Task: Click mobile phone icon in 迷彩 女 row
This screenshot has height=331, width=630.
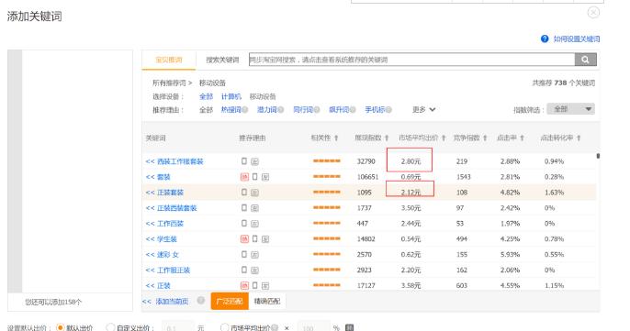Action: (244, 254)
